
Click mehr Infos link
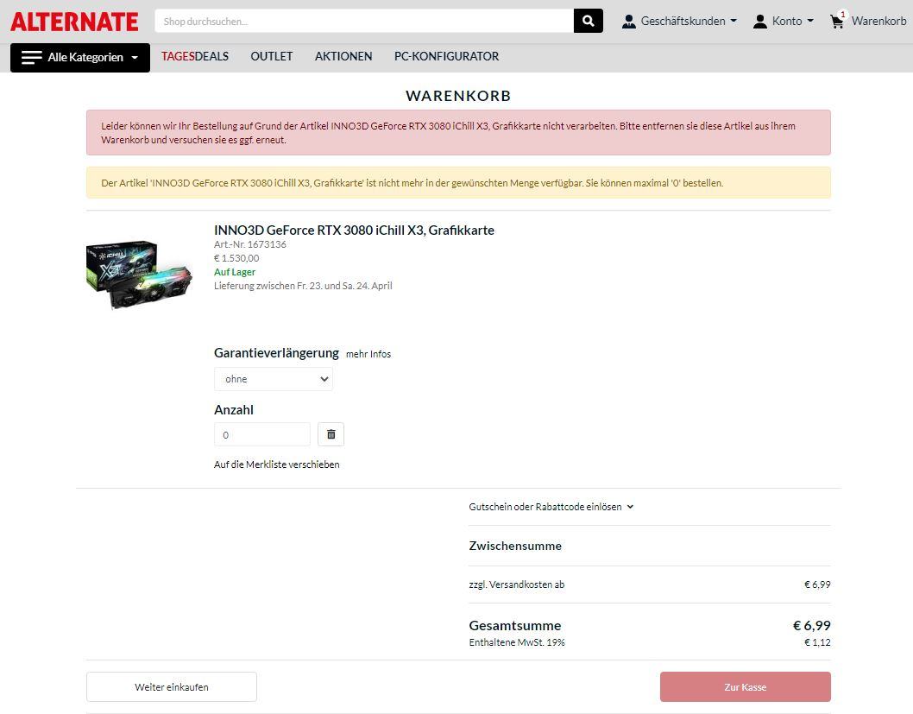click(x=368, y=354)
